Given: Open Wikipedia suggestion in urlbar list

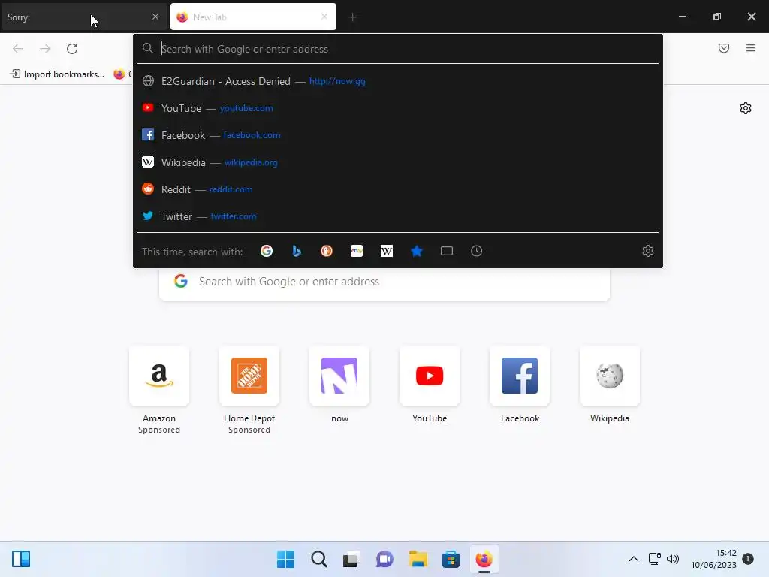Looking at the screenshot, I should point(398,162).
